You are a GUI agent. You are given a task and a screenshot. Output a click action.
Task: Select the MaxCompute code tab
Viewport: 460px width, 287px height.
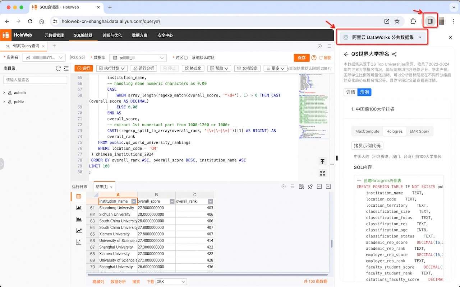[x=367, y=131]
